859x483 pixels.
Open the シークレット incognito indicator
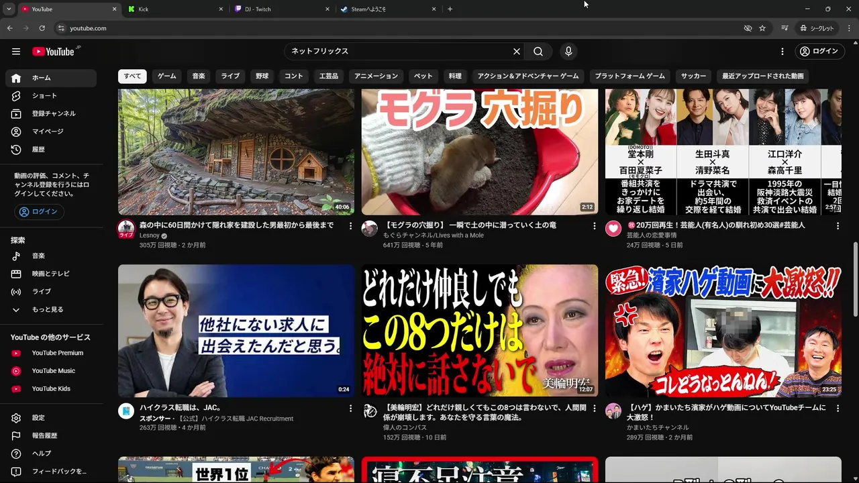(817, 28)
